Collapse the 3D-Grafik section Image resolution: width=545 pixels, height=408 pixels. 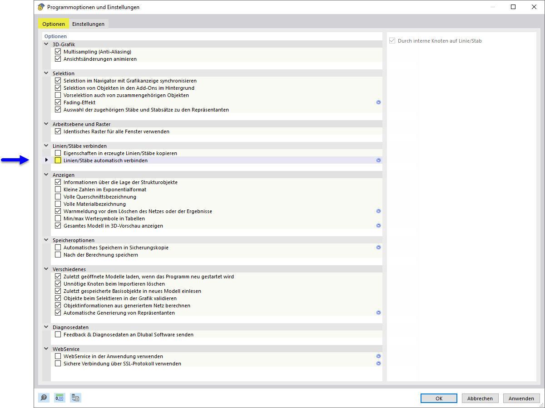46,44
